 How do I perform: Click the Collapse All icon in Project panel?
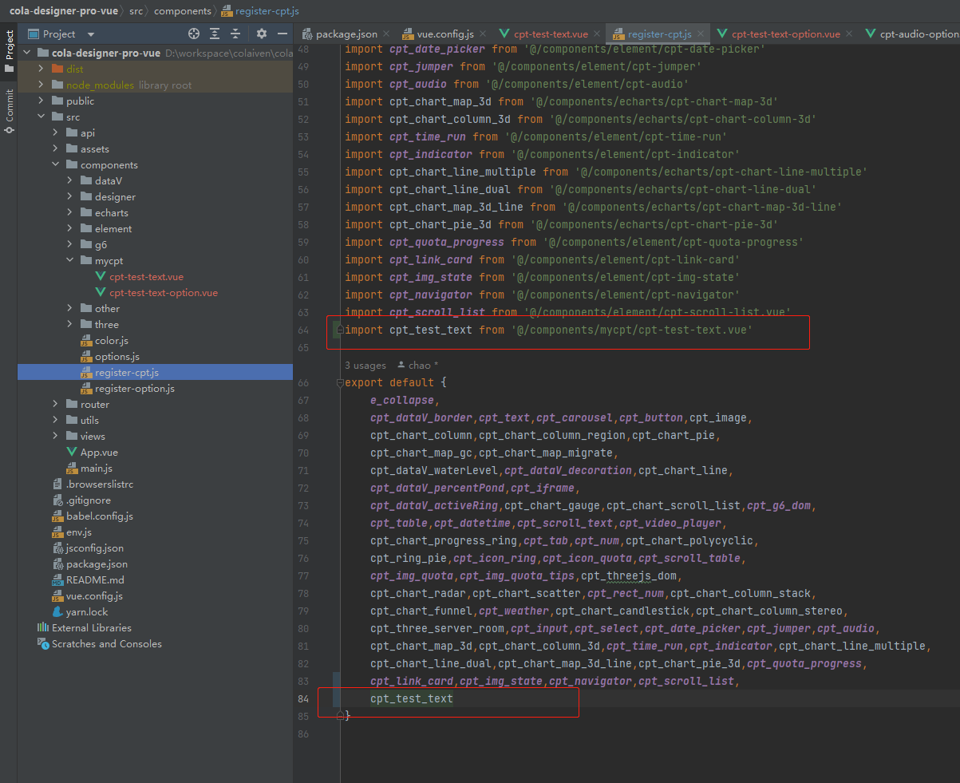(235, 34)
